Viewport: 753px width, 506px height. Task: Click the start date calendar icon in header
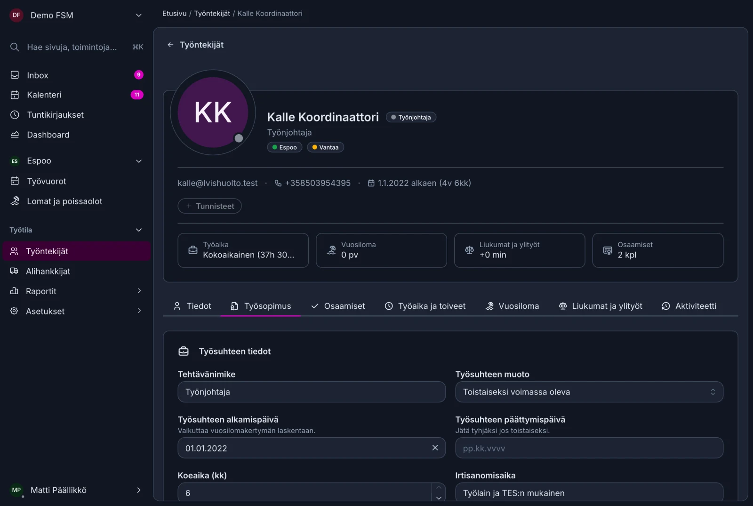click(x=371, y=183)
